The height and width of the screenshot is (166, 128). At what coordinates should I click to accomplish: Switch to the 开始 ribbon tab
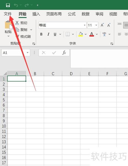(x=23, y=14)
